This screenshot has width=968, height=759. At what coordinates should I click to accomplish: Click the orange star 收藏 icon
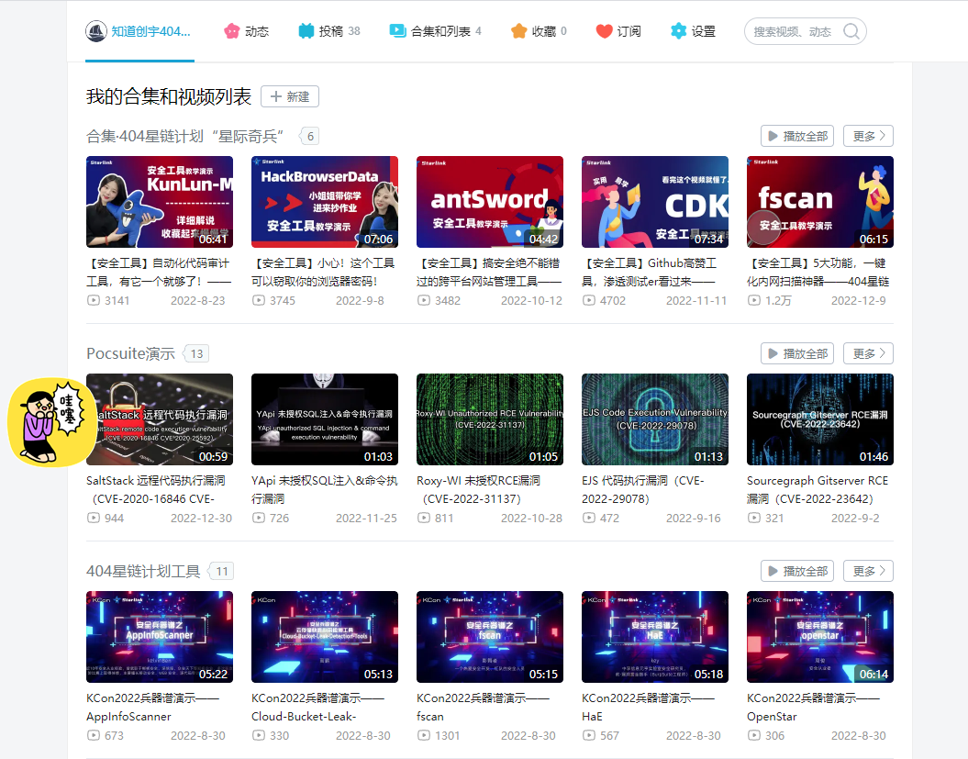point(519,31)
